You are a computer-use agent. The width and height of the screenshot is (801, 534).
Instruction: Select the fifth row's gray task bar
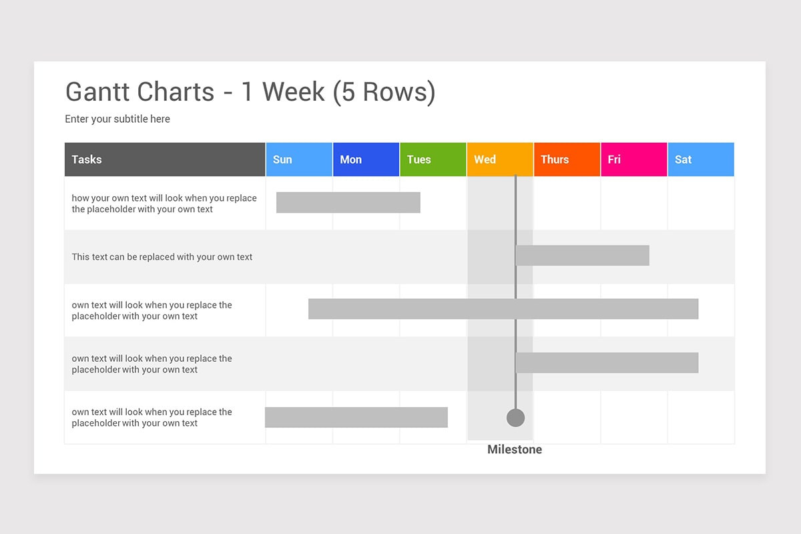356,417
